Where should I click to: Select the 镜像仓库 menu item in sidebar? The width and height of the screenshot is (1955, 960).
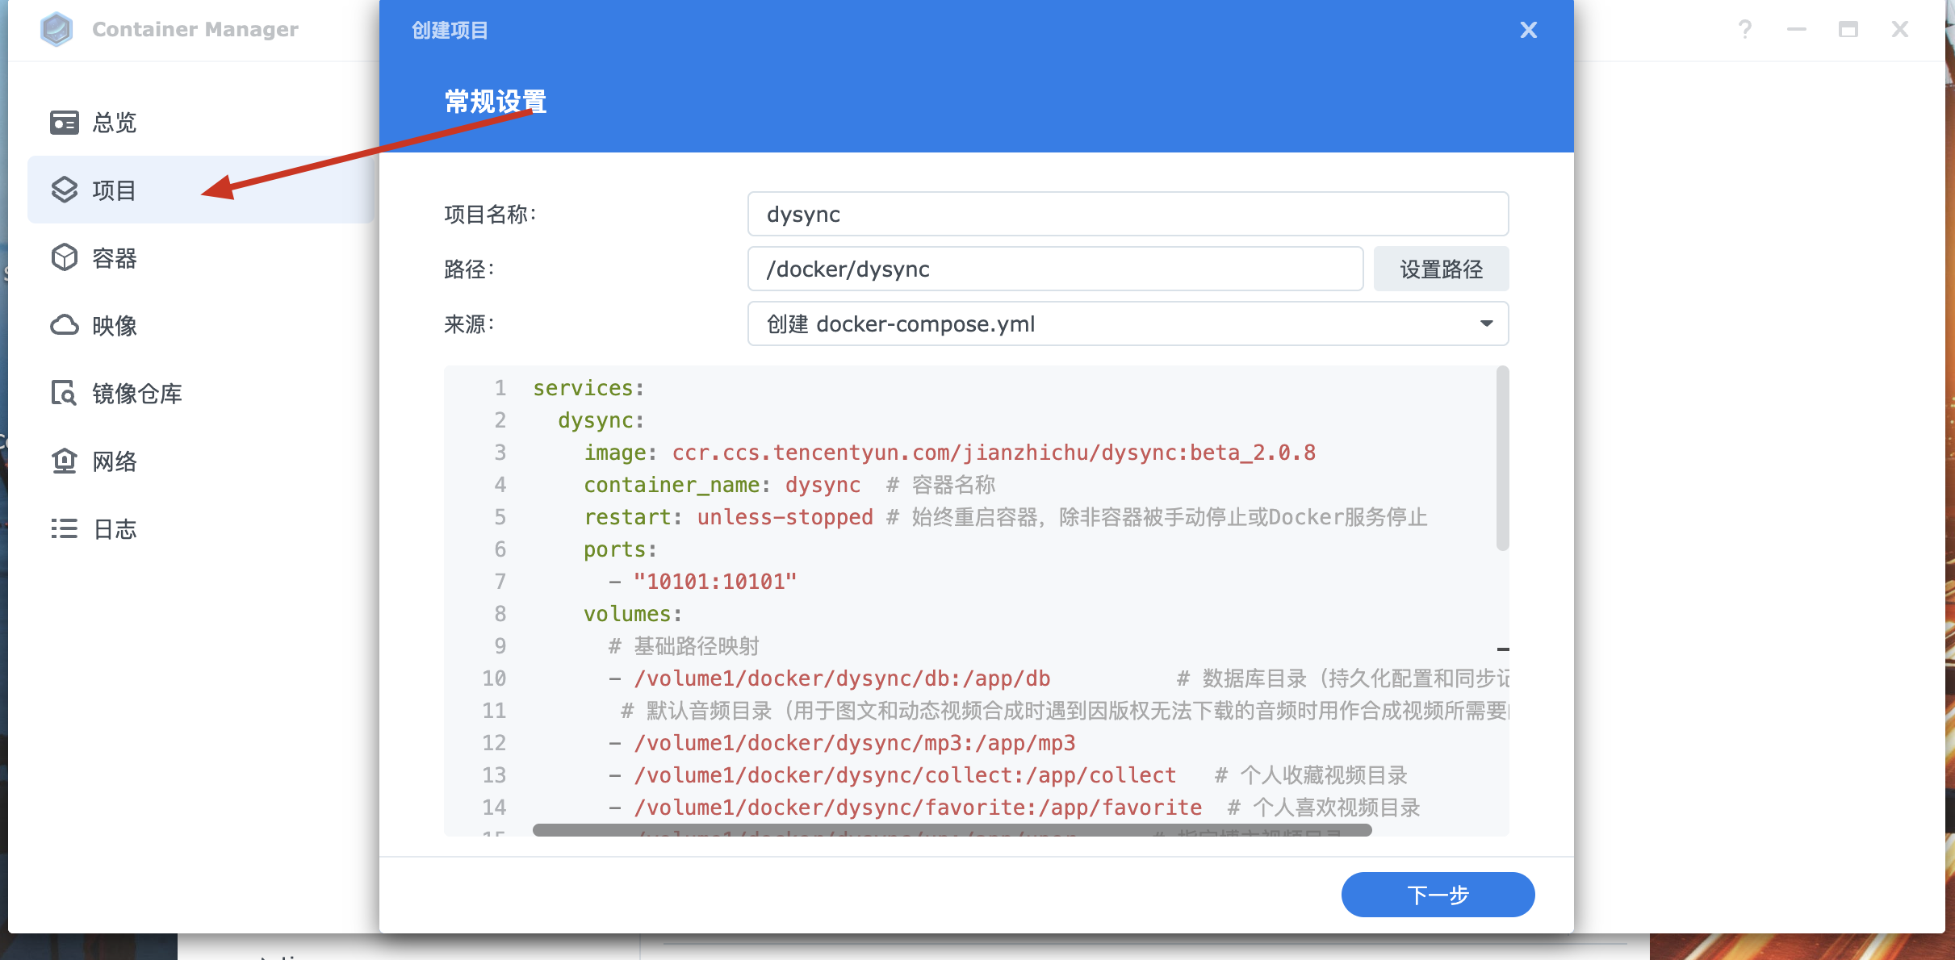coord(136,393)
